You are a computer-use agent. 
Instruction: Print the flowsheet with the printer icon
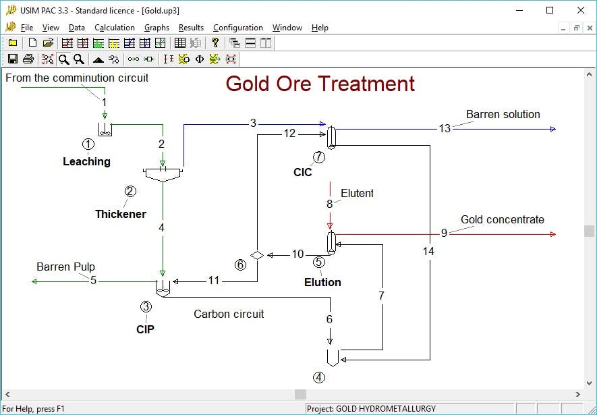click(x=28, y=59)
